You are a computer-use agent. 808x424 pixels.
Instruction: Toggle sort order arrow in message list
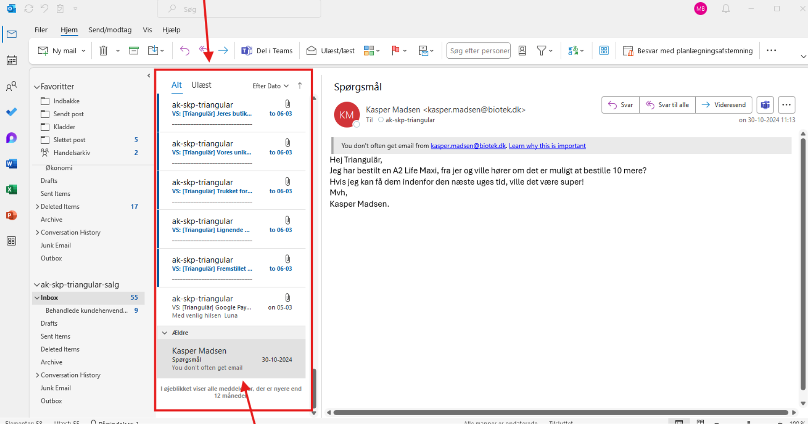(x=300, y=86)
